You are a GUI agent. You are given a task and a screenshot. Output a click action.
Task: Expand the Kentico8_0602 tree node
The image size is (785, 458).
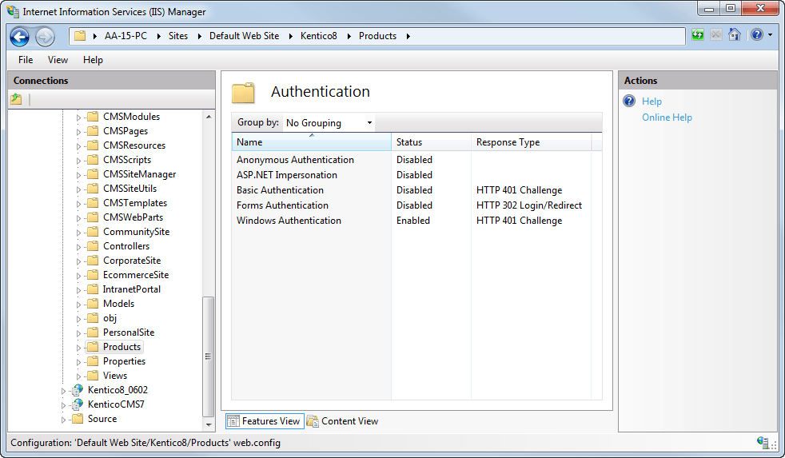(63, 390)
